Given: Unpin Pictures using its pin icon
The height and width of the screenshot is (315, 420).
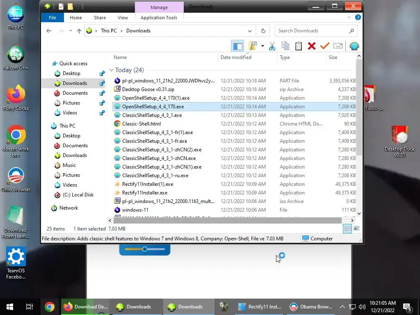Looking at the screenshot, I should (x=102, y=103).
